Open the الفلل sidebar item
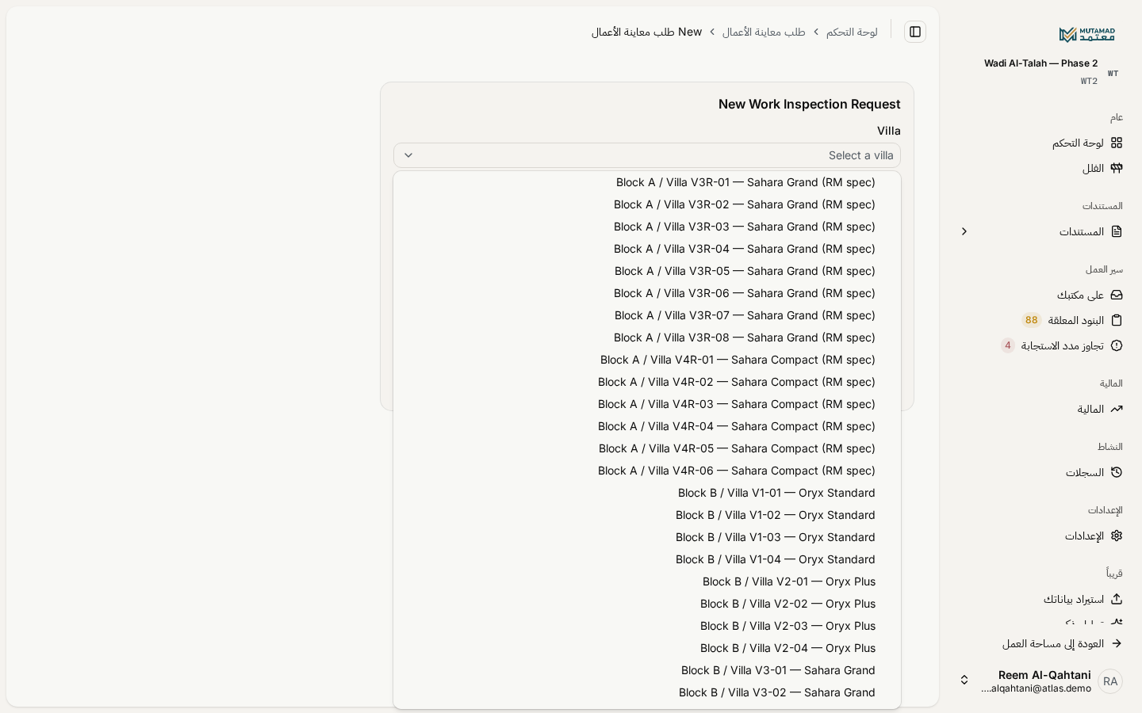 click(1040, 168)
